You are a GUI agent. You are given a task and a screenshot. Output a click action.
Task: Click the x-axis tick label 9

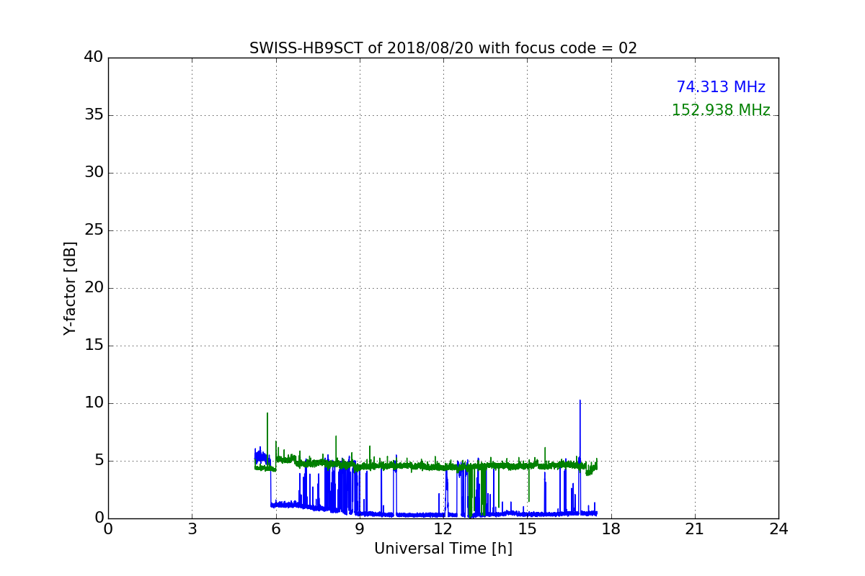coord(360,529)
